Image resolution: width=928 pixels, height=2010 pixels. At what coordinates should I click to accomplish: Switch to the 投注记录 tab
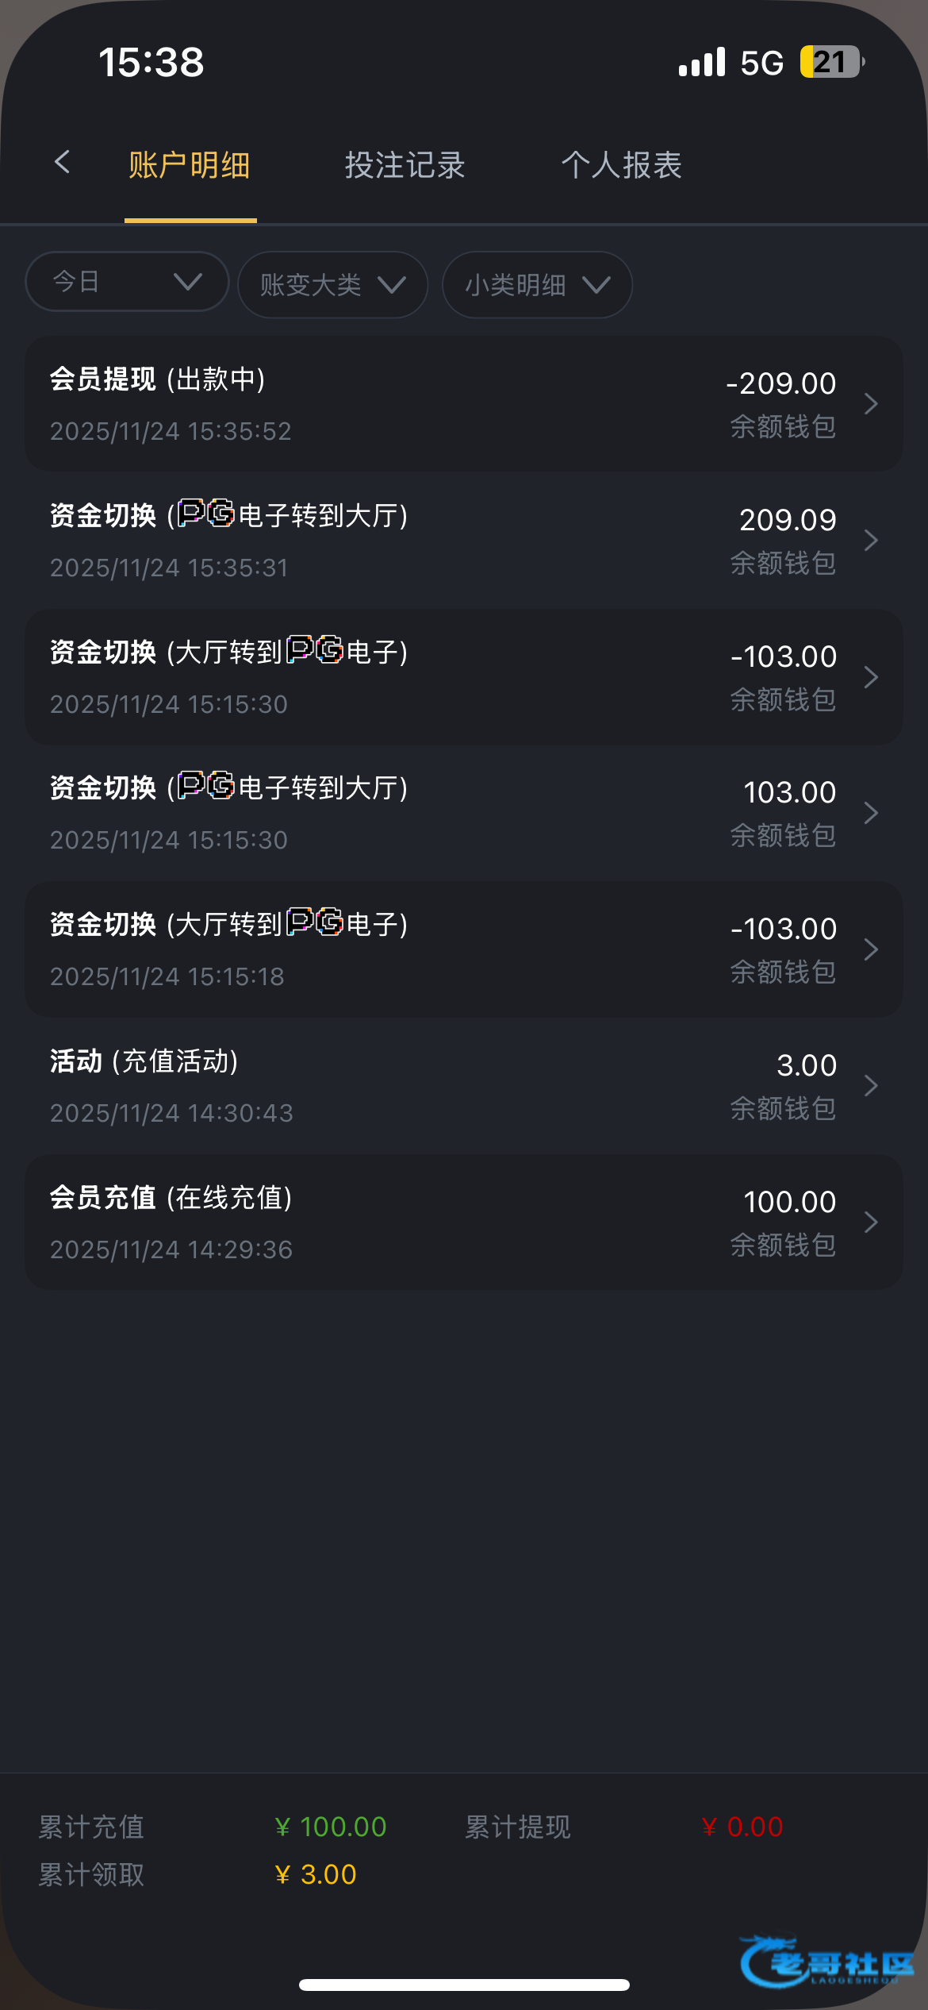pos(405,165)
